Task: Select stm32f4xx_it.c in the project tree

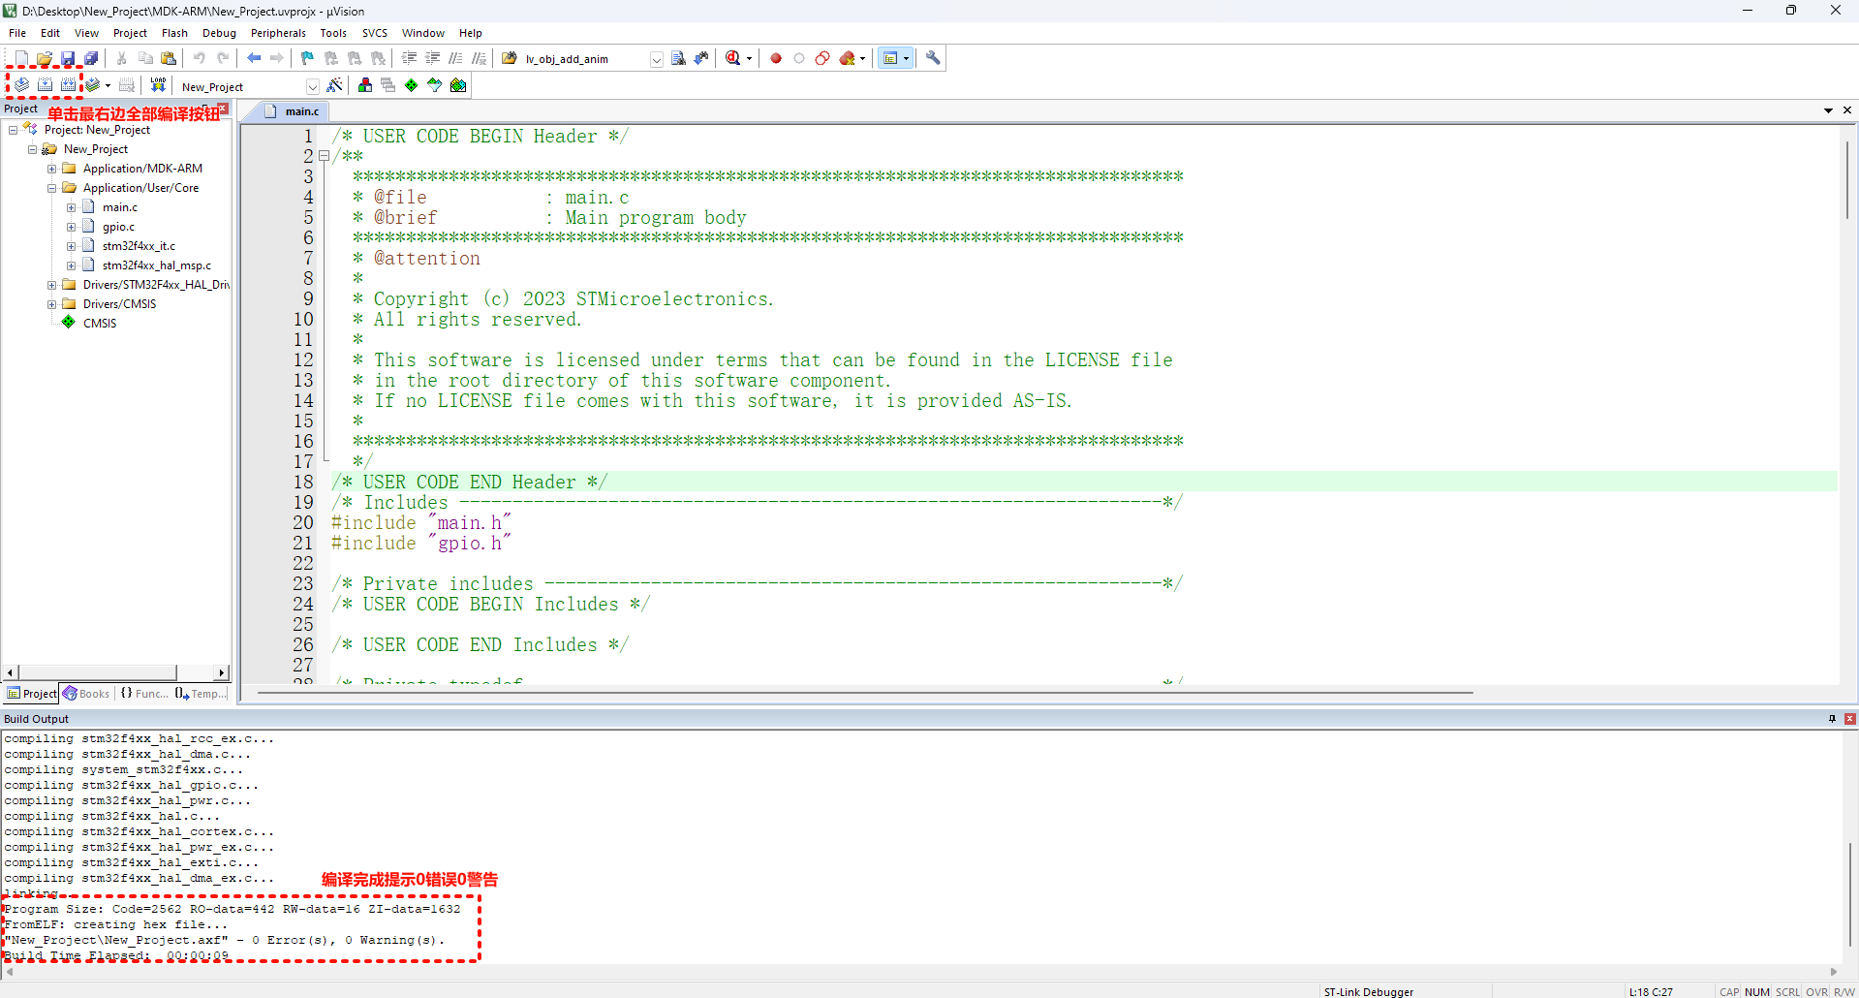Action: pos(139,246)
